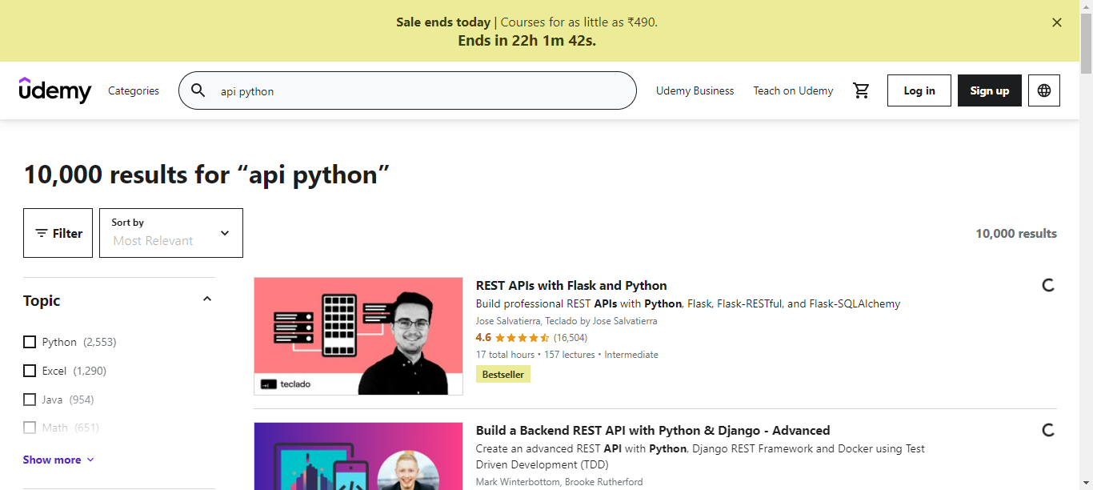
Task: Click the Mark Winterbottom, Brooke Rutherford text
Action: point(559,482)
